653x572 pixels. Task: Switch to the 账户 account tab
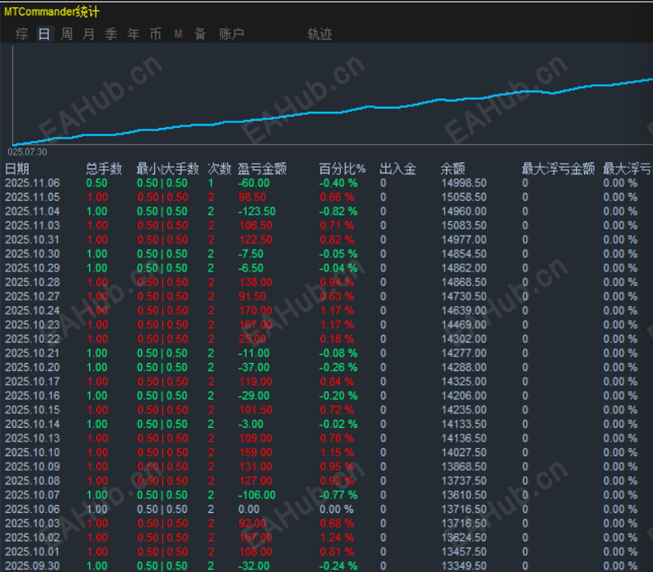pos(231,34)
